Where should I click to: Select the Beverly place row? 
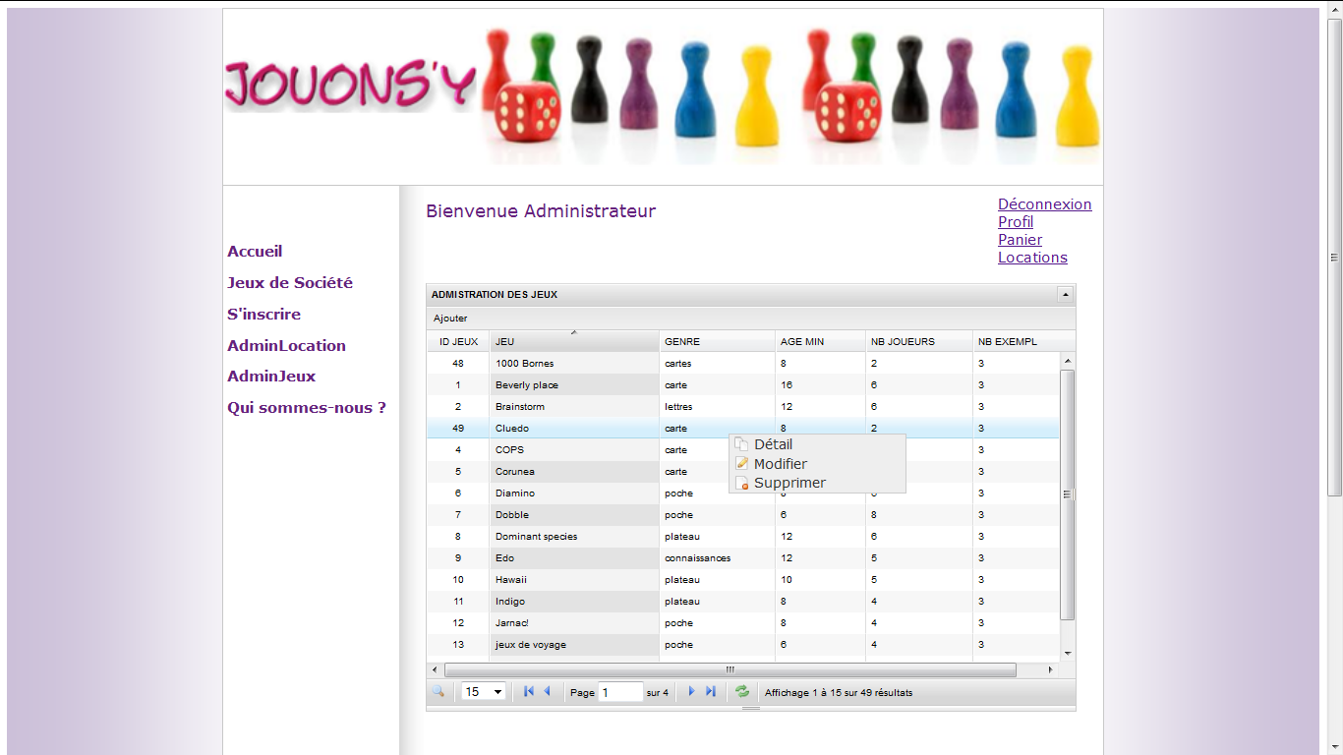click(743, 385)
